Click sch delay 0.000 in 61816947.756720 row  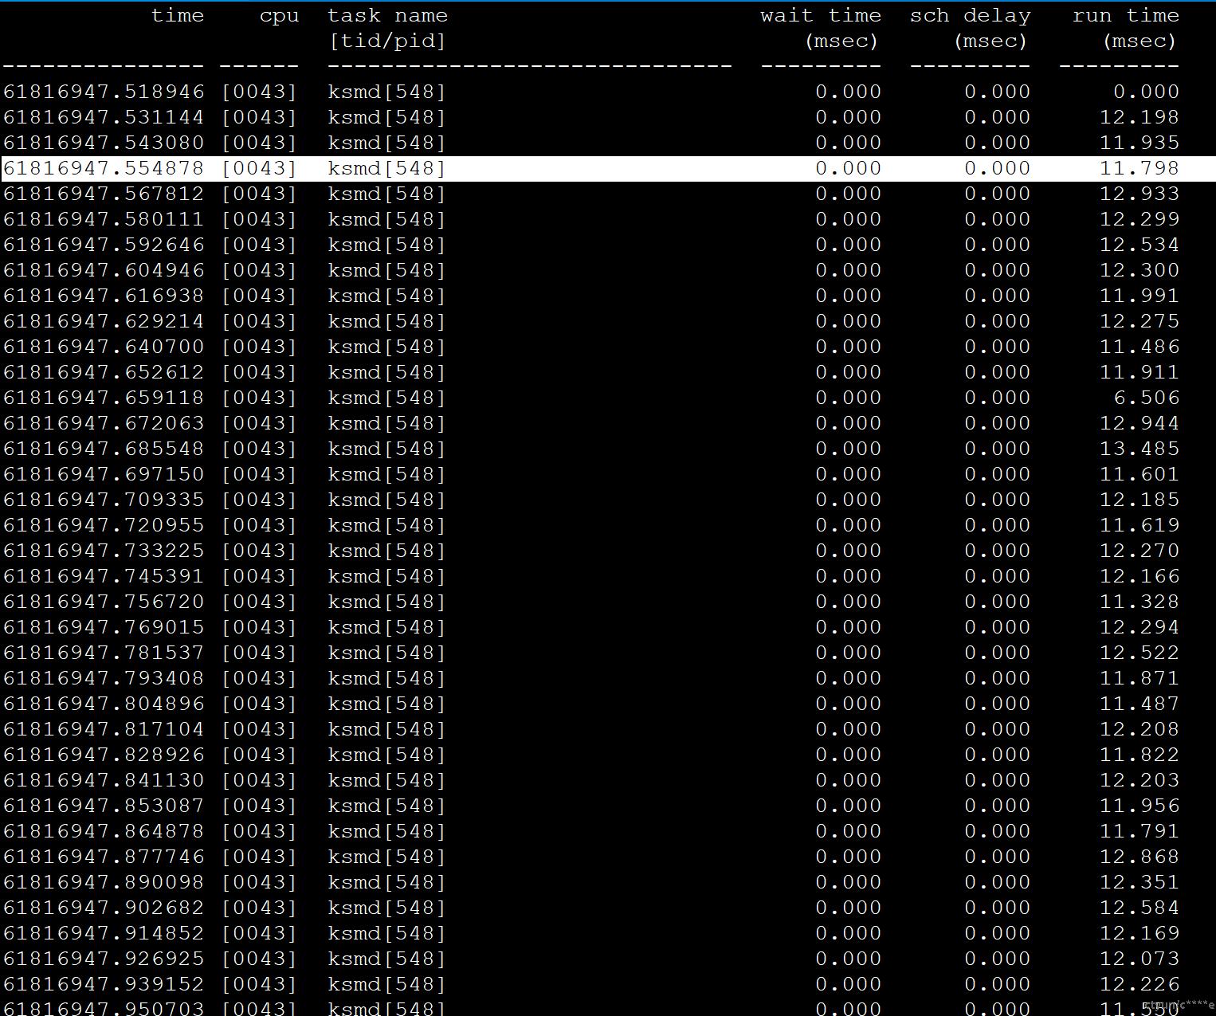pyautogui.click(x=998, y=602)
